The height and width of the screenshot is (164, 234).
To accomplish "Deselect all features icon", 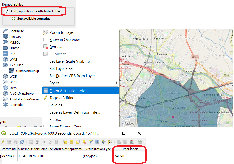I will tap(84, 142).
